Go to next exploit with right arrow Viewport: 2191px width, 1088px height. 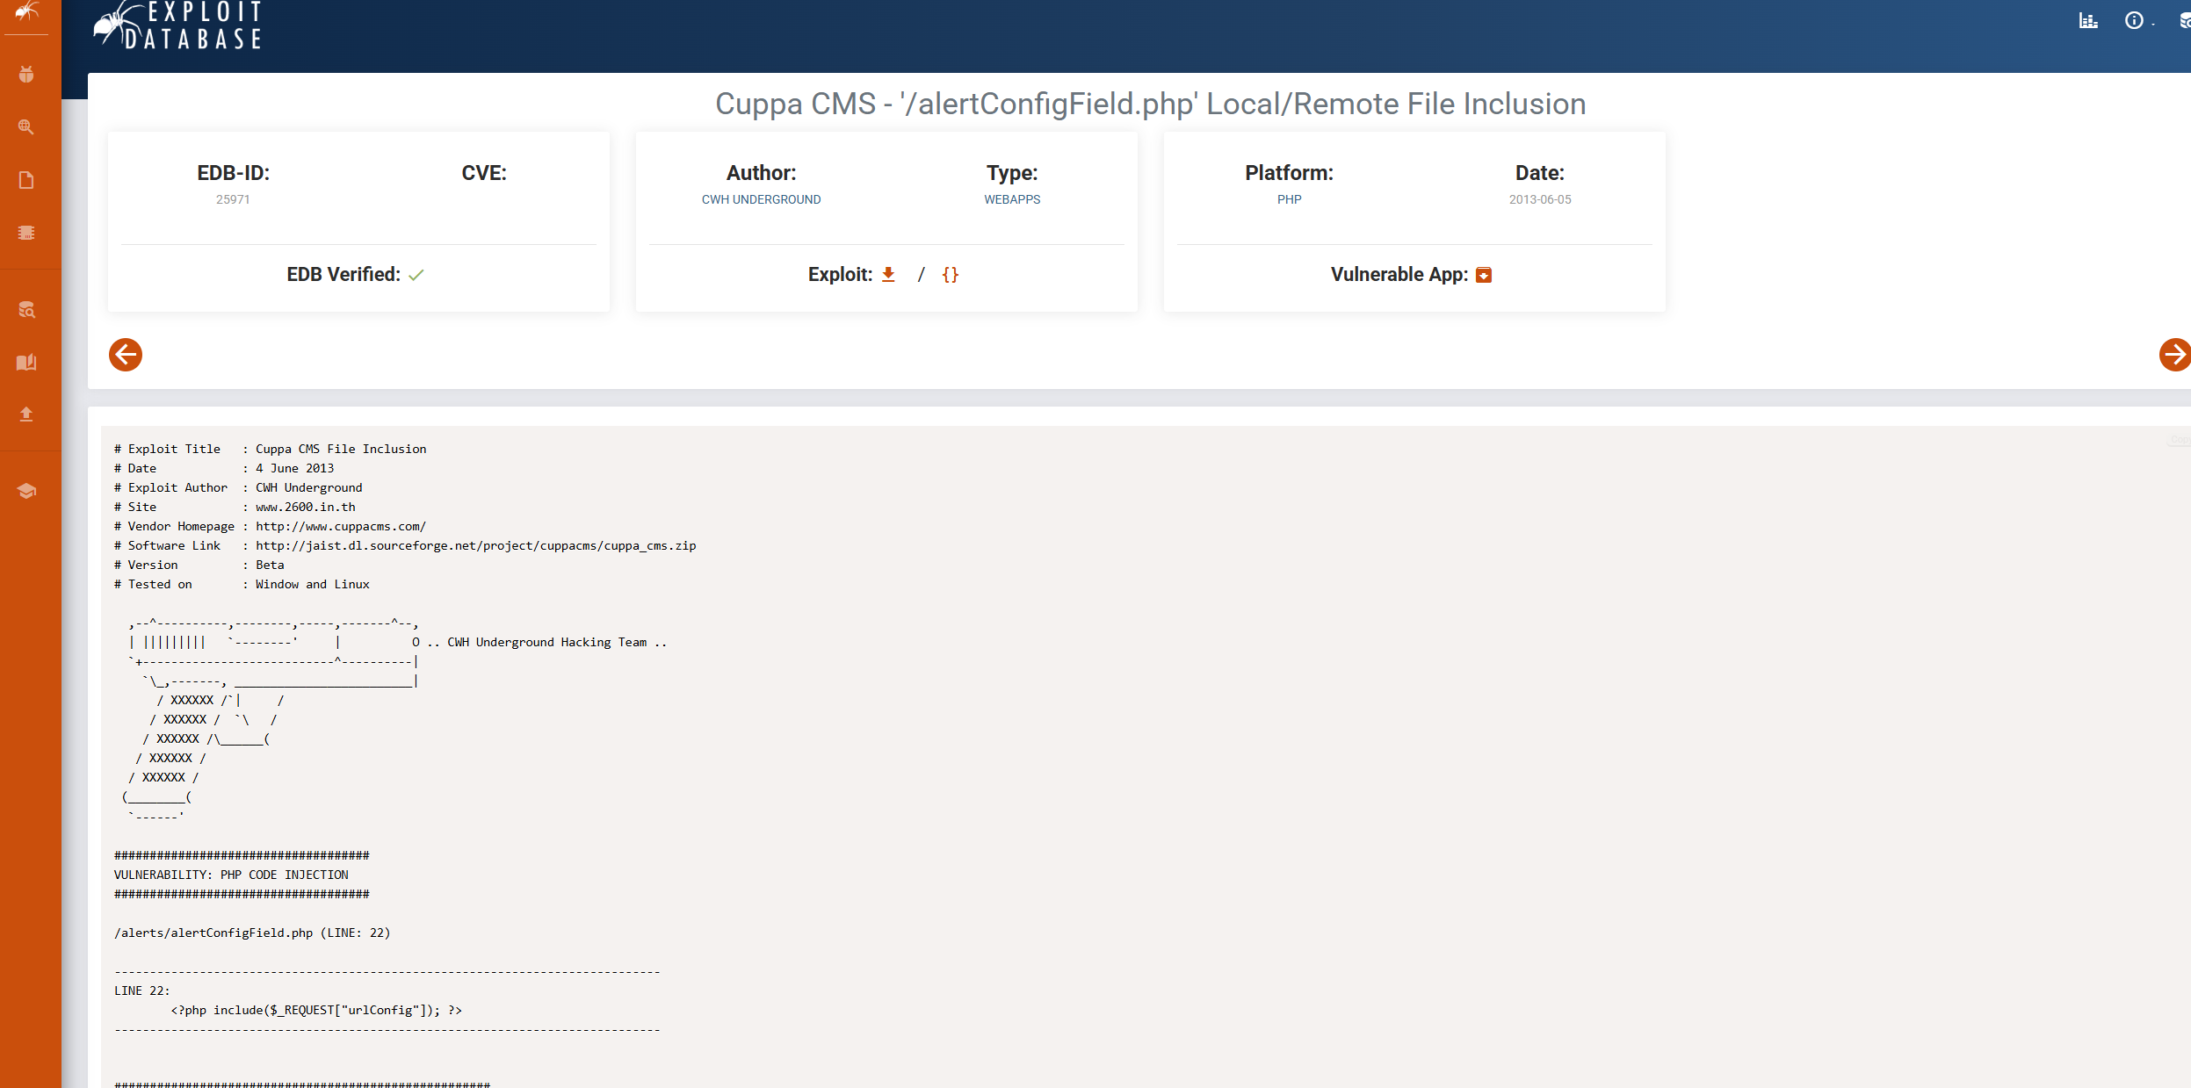pos(2174,355)
